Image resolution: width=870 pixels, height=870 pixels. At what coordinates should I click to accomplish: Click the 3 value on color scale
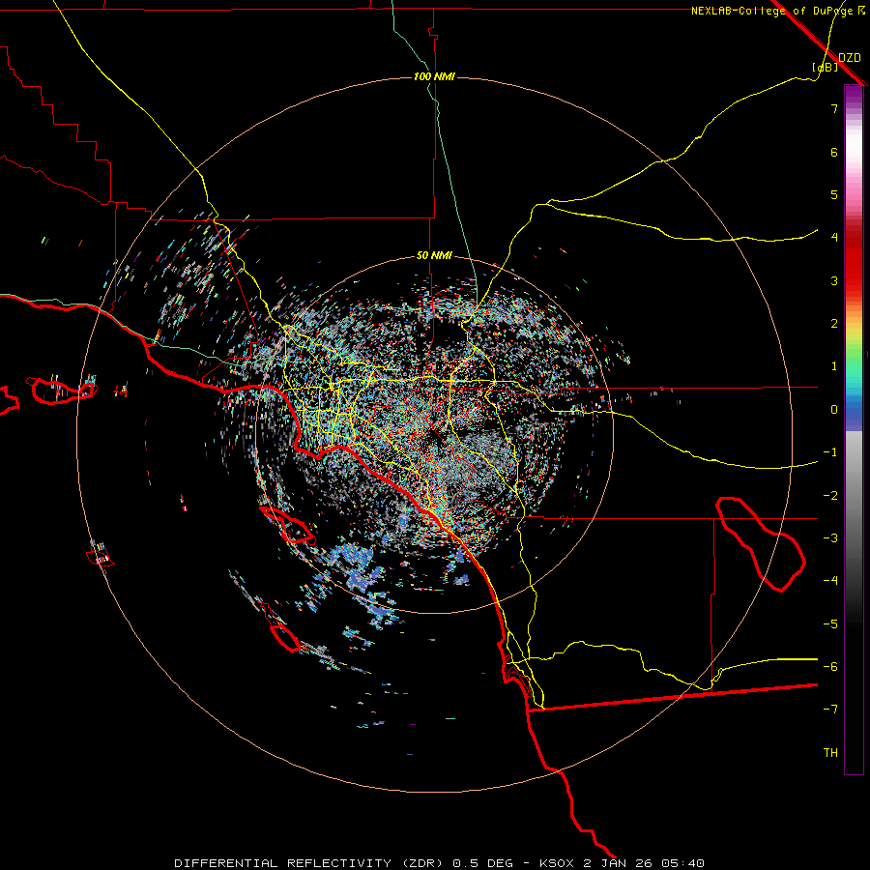click(834, 280)
